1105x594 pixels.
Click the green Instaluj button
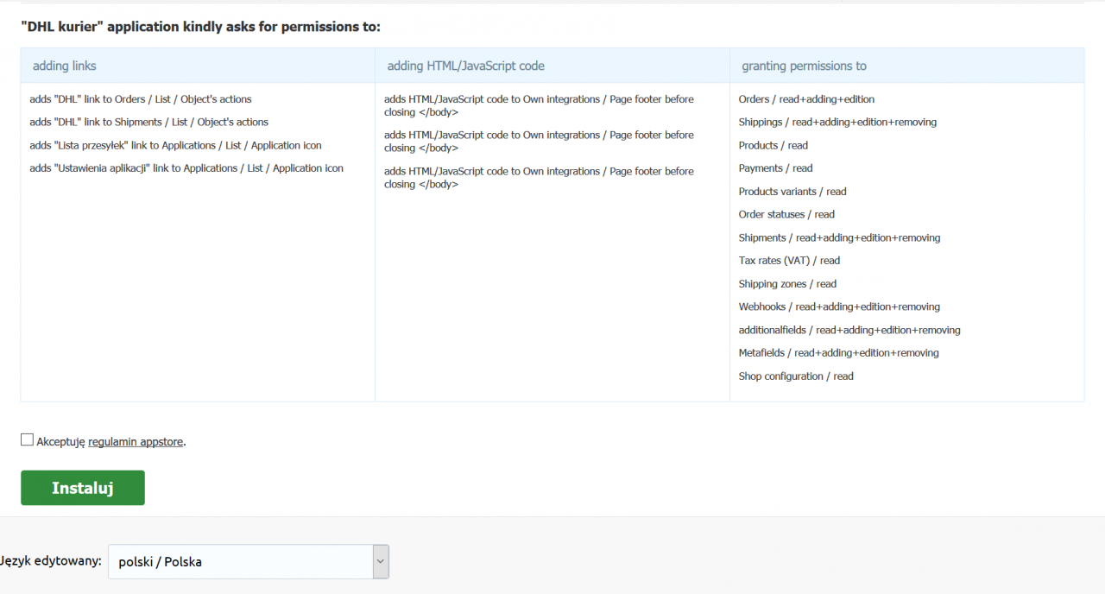click(x=83, y=488)
